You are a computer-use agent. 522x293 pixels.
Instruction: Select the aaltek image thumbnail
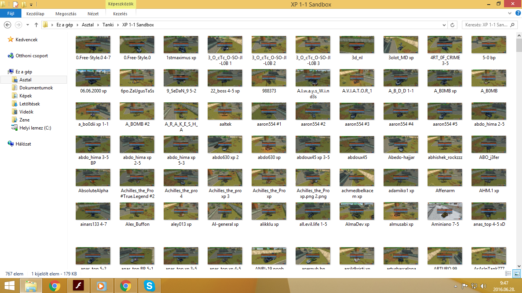click(225, 111)
